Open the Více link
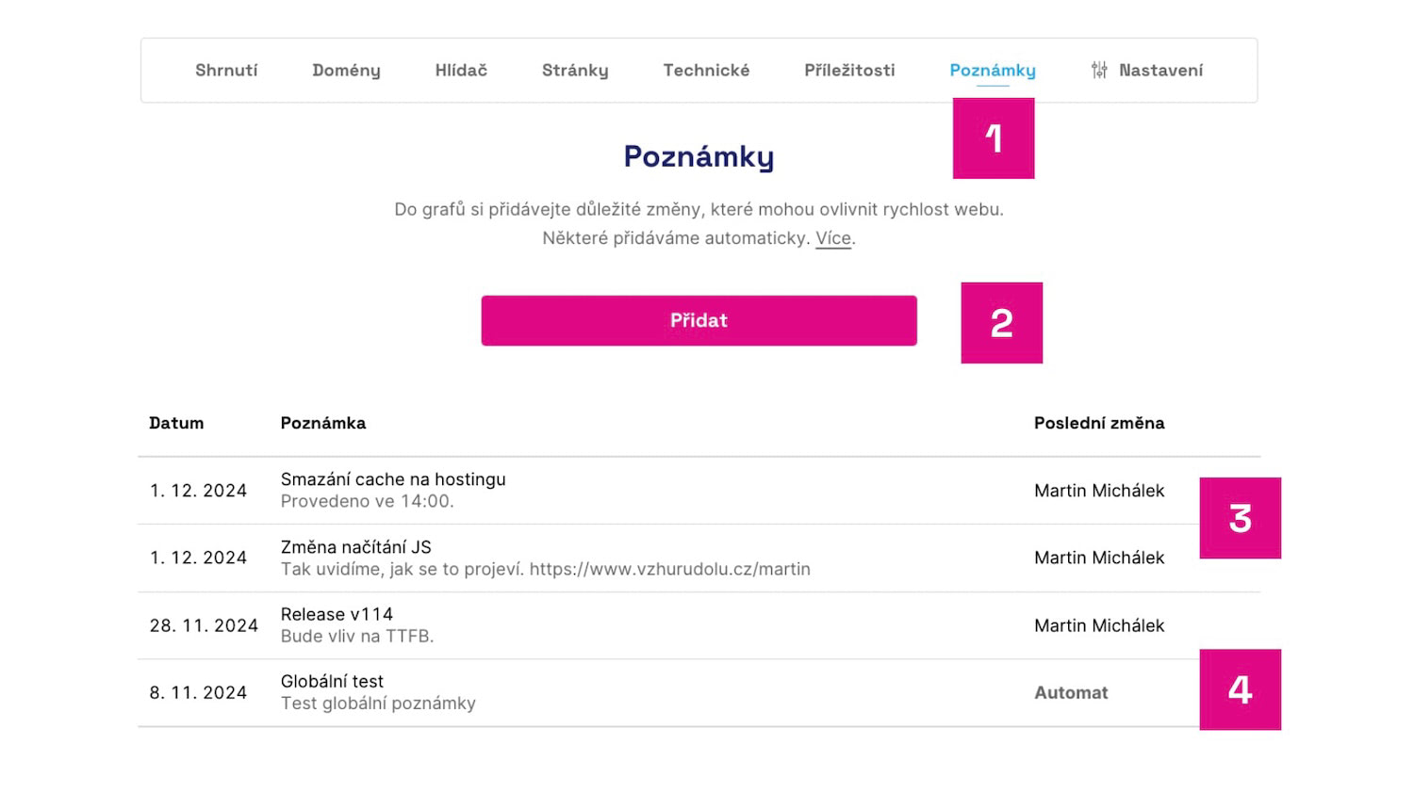 (832, 238)
